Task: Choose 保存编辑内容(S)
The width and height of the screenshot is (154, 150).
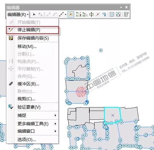Action: pos(32,38)
